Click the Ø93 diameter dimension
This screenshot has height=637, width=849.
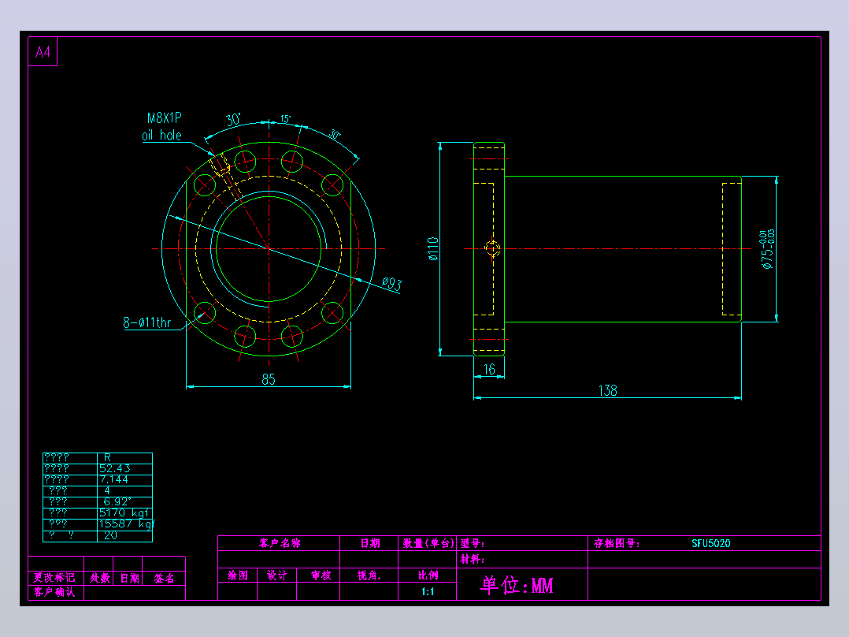coord(391,284)
